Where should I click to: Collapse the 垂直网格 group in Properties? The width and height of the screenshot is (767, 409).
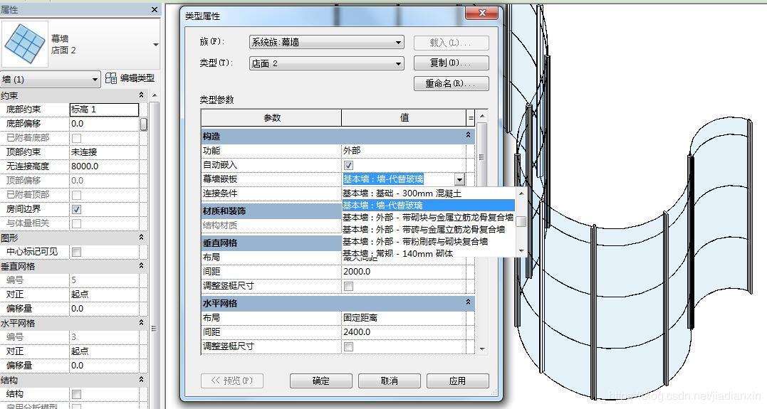click(142, 266)
